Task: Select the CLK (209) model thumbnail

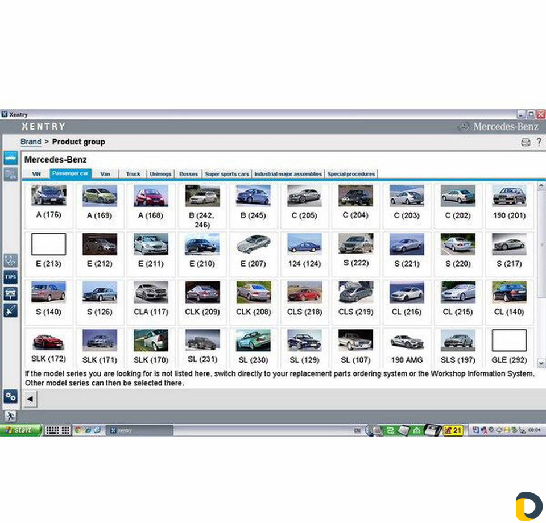Action: (202, 292)
